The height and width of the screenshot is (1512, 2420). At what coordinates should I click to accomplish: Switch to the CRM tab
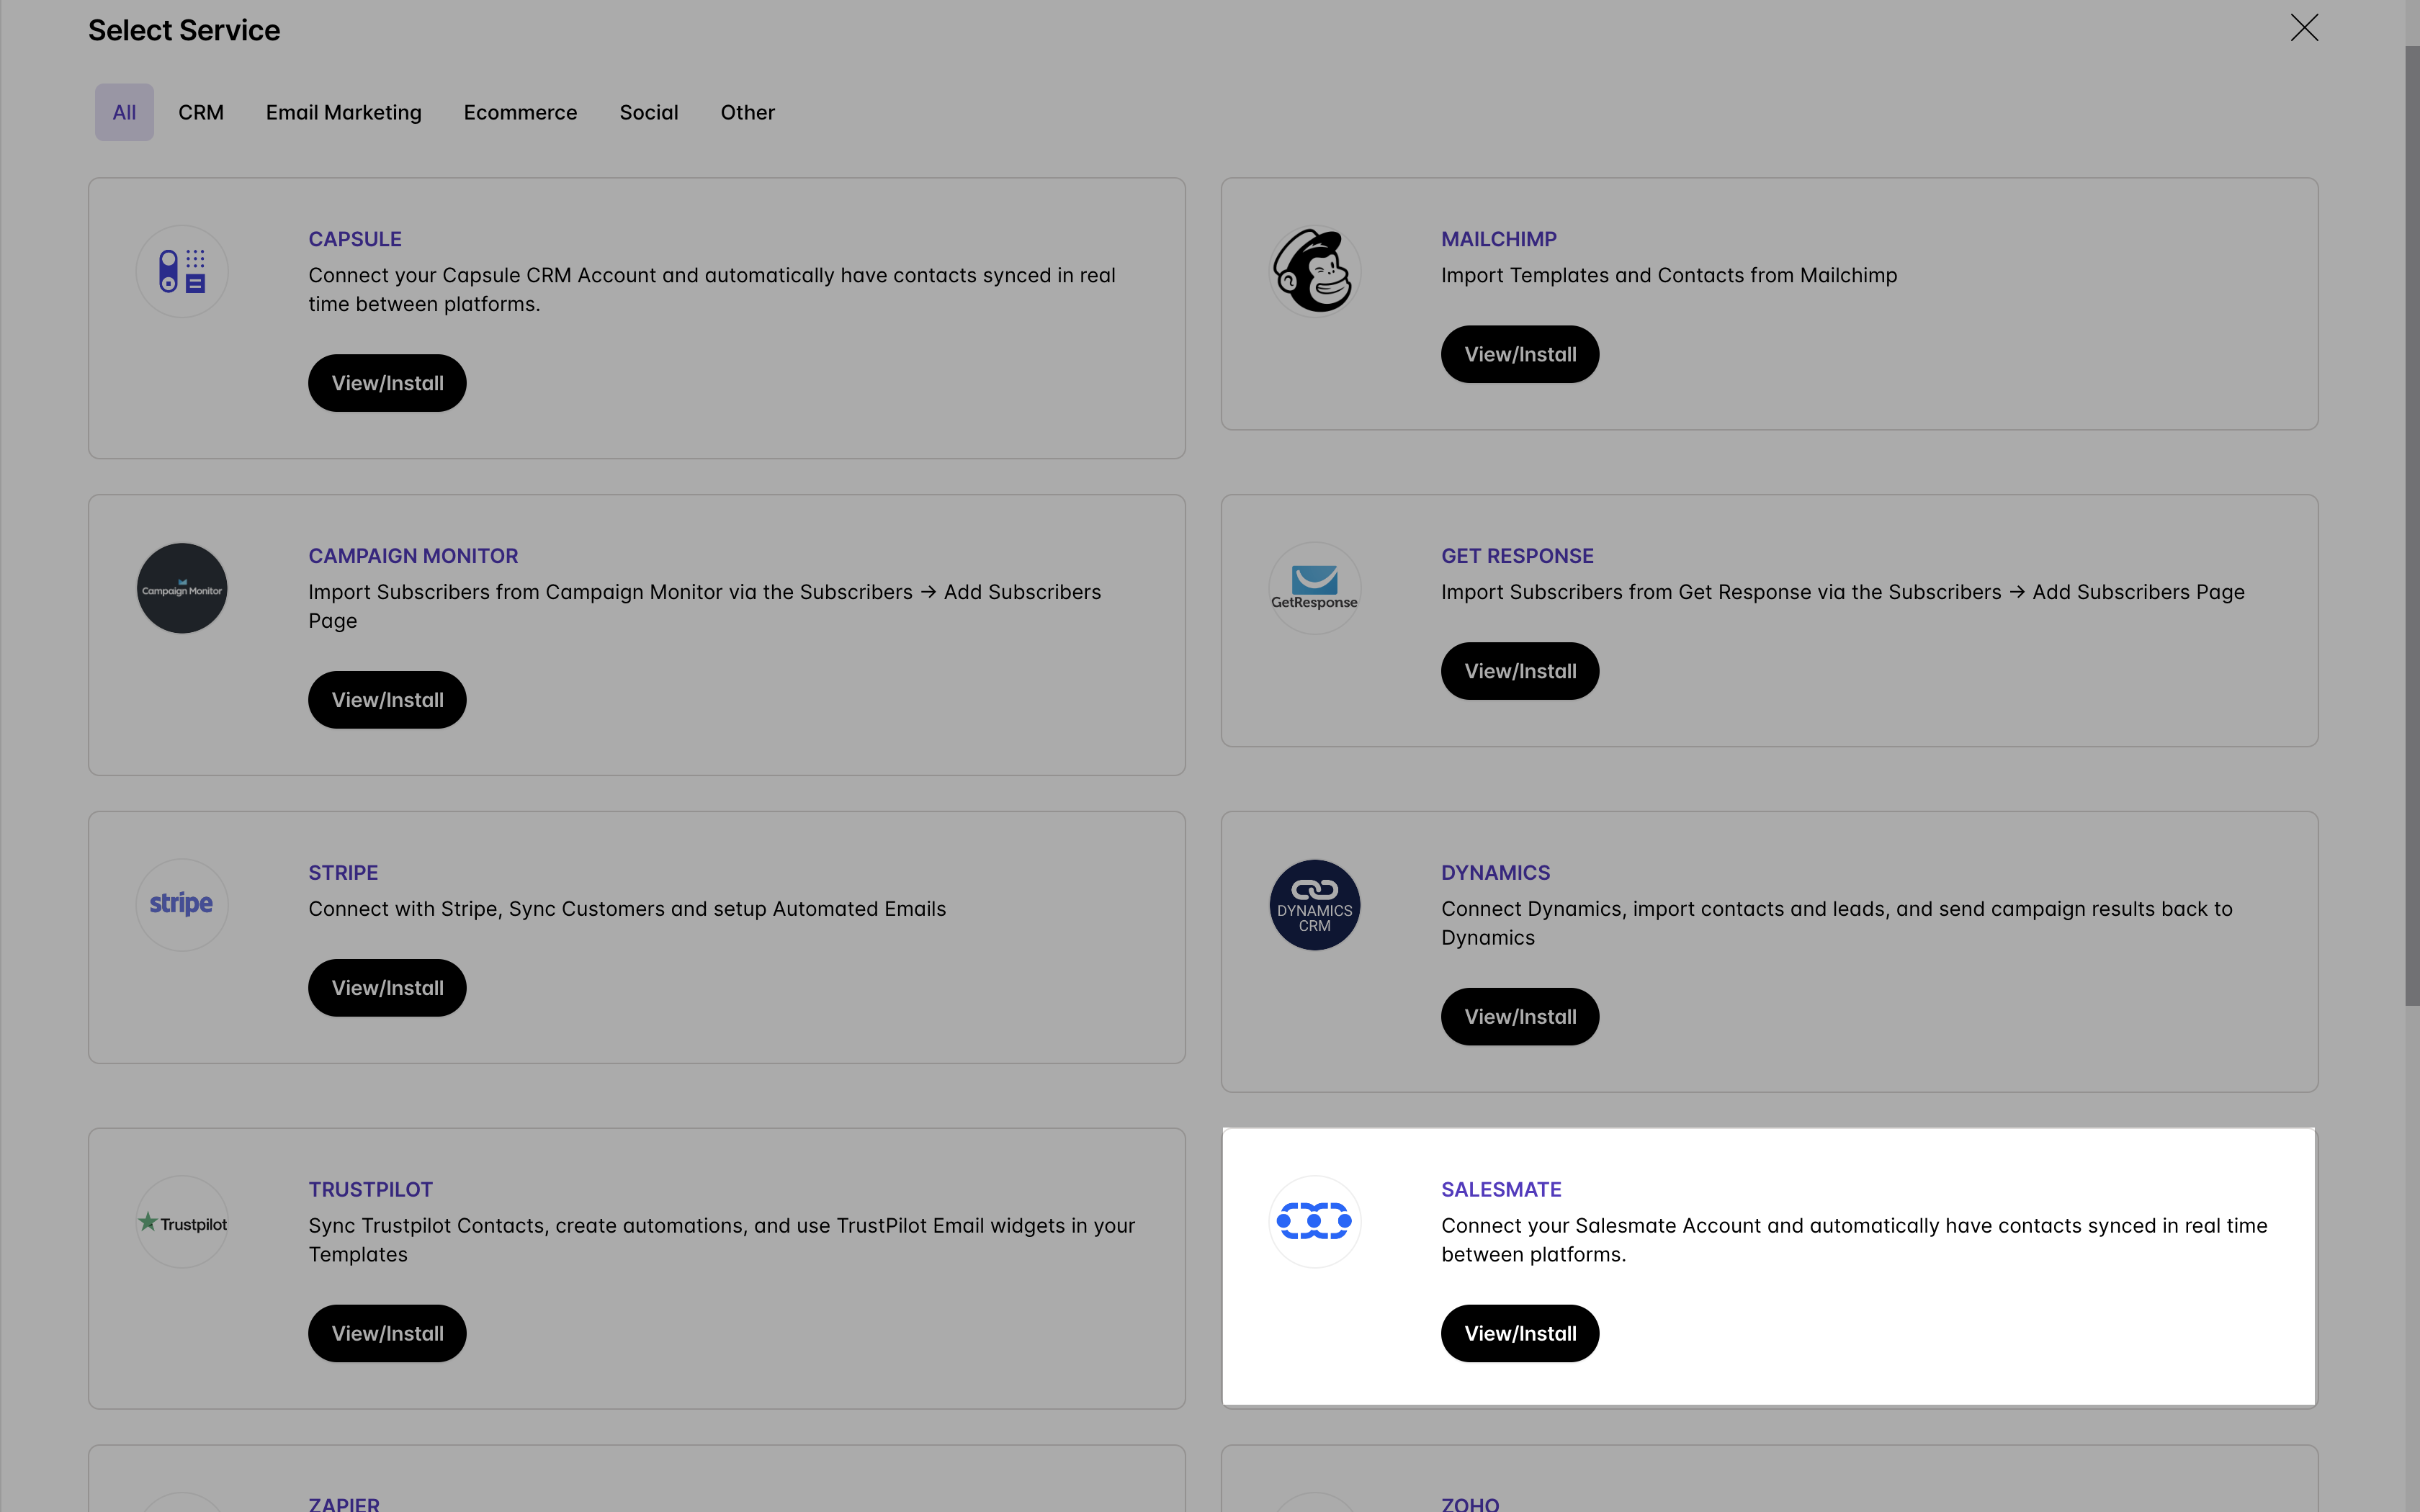point(201,112)
